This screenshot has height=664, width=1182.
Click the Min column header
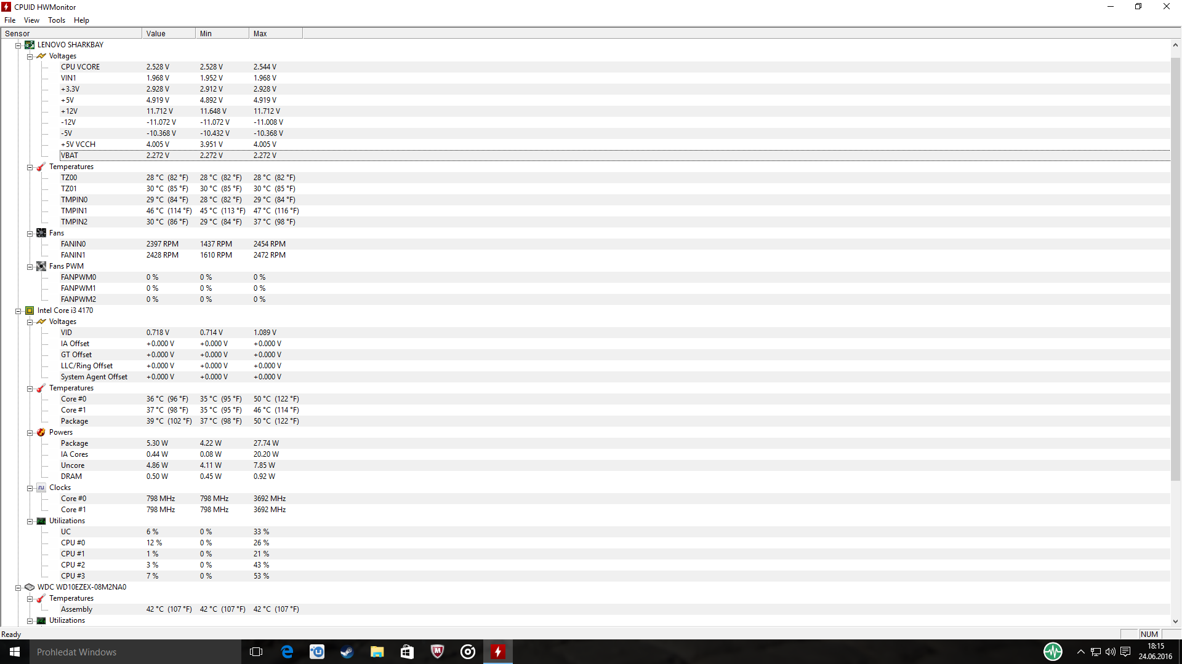click(222, 33)
